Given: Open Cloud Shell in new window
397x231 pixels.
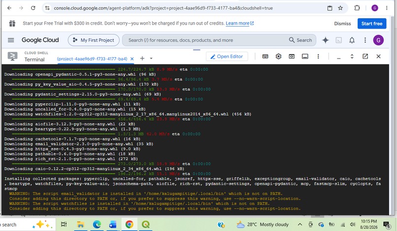Looking at the screenshot, I should pyautogui.click(x=365, y=56).
